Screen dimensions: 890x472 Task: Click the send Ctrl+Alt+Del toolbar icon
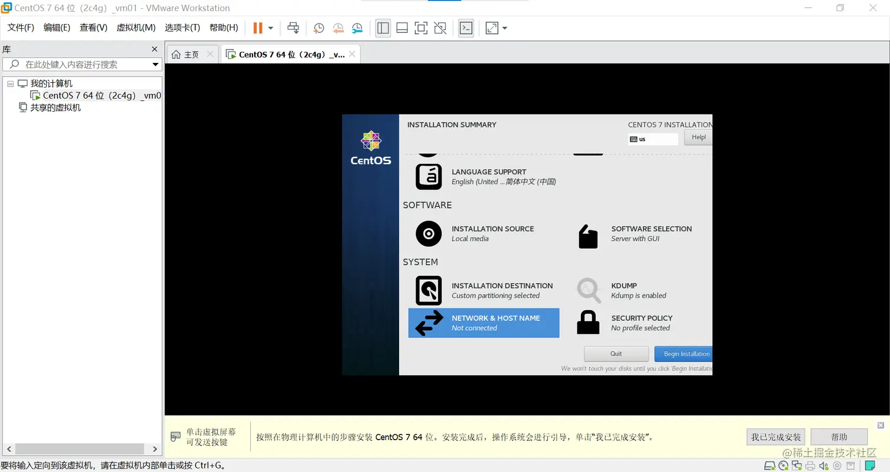click(293, 28)
